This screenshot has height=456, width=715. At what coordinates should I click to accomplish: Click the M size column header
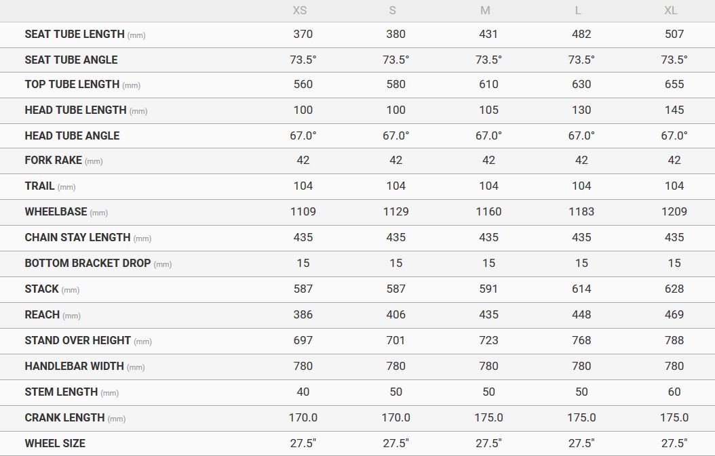[485, 10]
